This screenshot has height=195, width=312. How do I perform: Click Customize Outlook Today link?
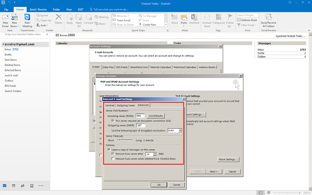pyautogui.click(x=291, y=36)
